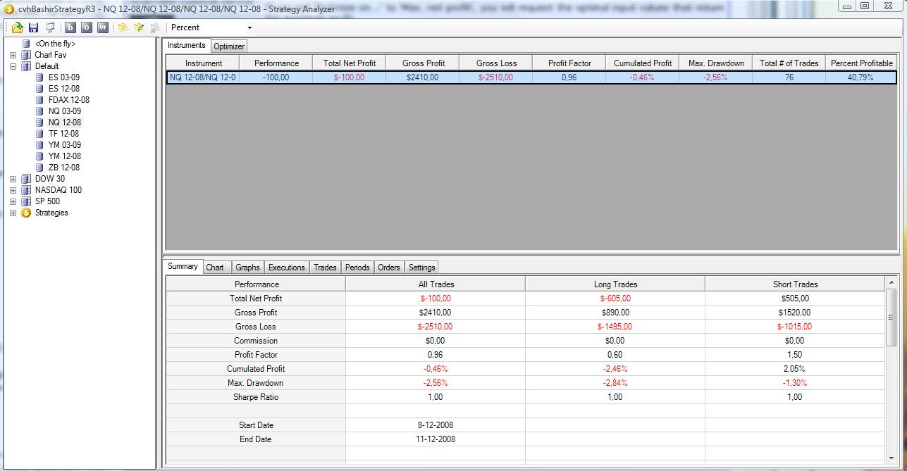
Task: Open the Periods tab
Action: point(357,268)
